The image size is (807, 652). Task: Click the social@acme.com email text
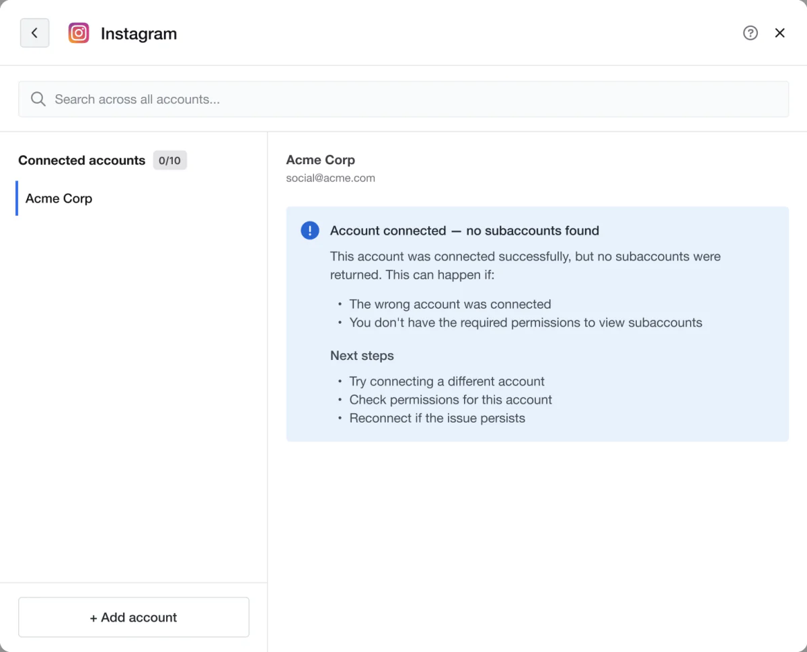(331, 178)
